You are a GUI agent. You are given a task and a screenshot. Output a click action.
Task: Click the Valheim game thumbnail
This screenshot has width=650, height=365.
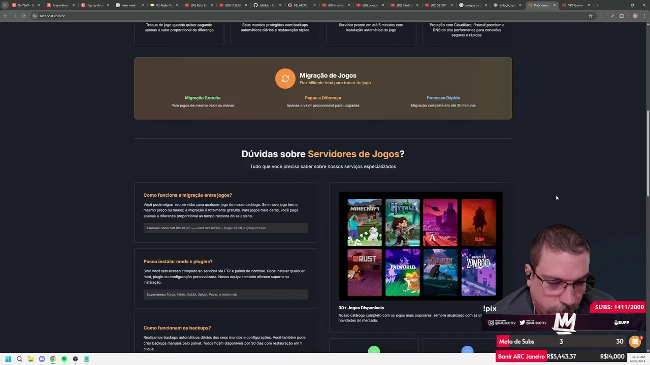[440, 272]
